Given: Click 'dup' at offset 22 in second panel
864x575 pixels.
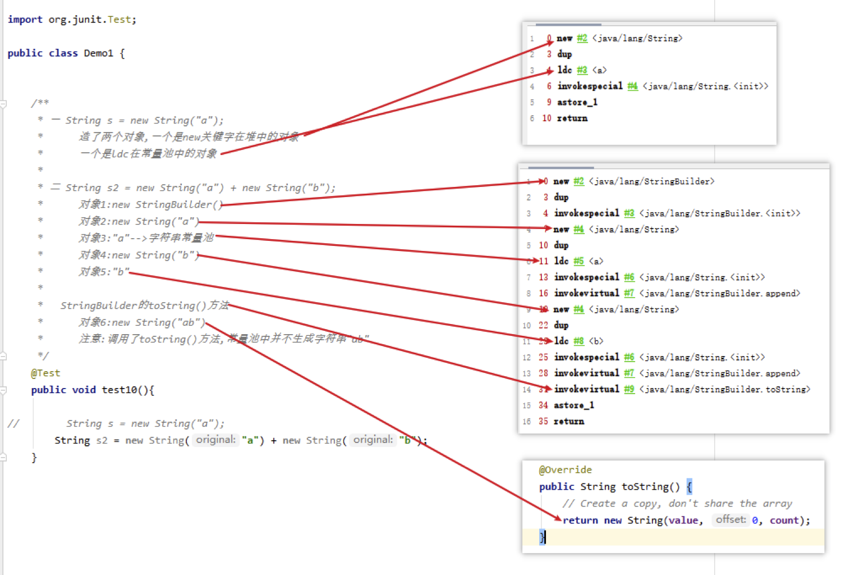Looking at the screenshot, I should tap(561, 326).
